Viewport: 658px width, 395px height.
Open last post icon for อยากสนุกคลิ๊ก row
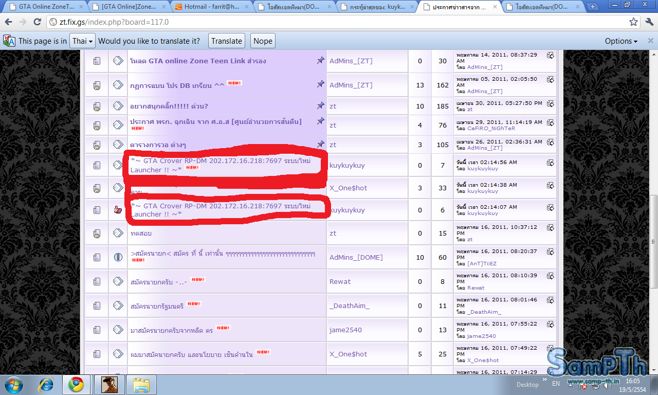coord(550,103)
